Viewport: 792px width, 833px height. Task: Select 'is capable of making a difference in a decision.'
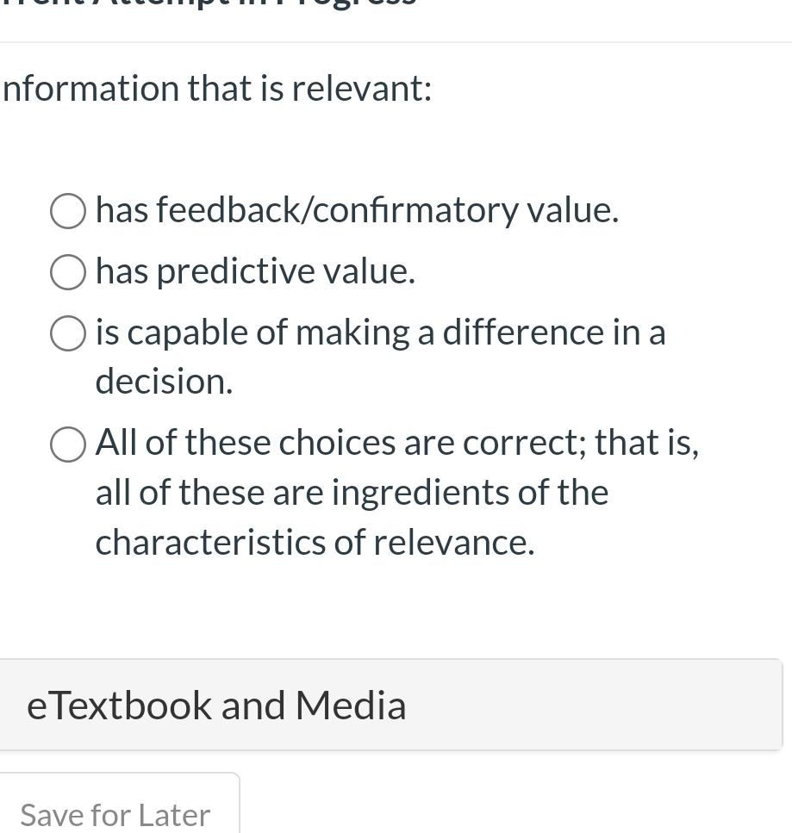(x=67, y=333)
